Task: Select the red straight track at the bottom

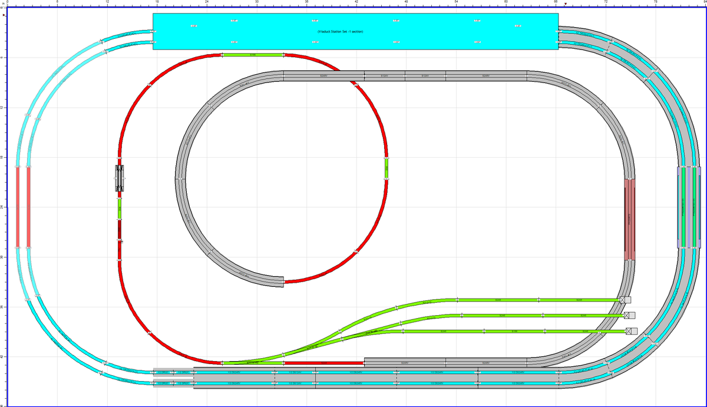Action: tap(324, 362)
